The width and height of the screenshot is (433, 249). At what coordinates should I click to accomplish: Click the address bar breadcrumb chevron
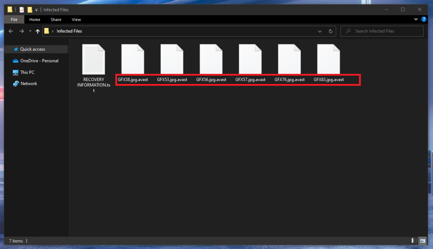tap(52, 31)
